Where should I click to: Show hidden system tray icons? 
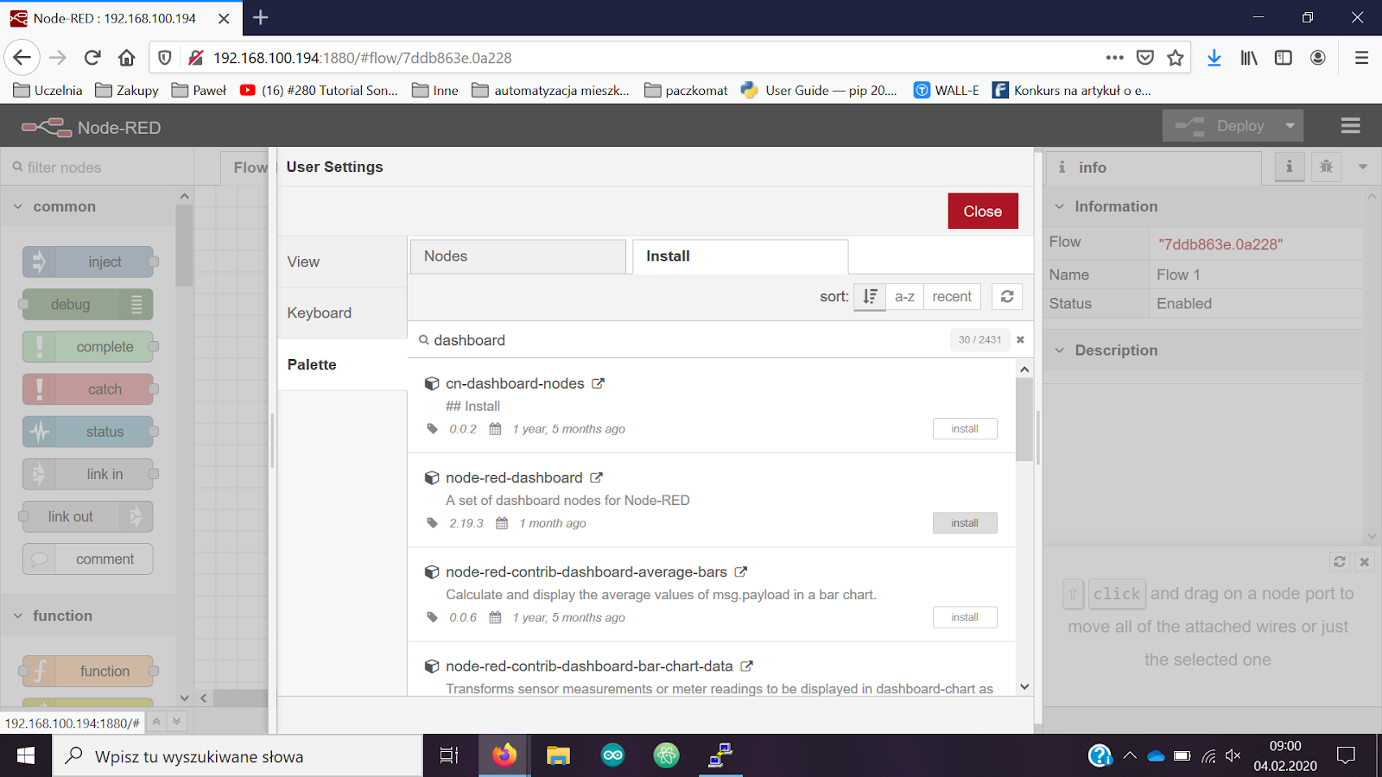1130,755
